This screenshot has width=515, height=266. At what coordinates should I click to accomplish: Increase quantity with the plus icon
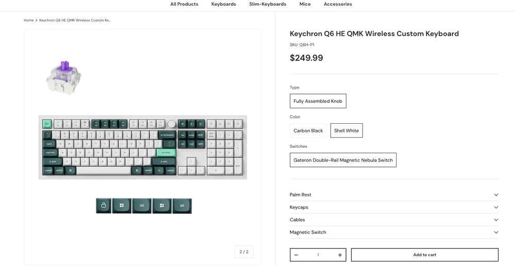(339, 255)
